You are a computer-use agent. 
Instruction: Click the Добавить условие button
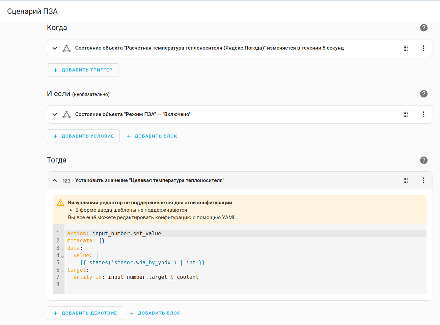[x=83, y=136]
